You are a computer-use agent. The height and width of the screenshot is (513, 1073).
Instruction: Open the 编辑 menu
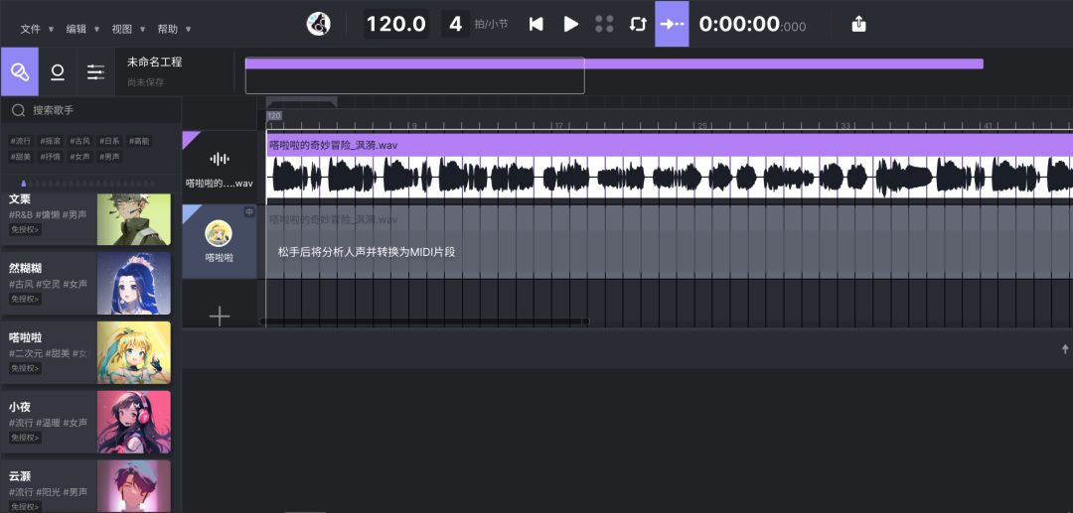coord(82,30)
